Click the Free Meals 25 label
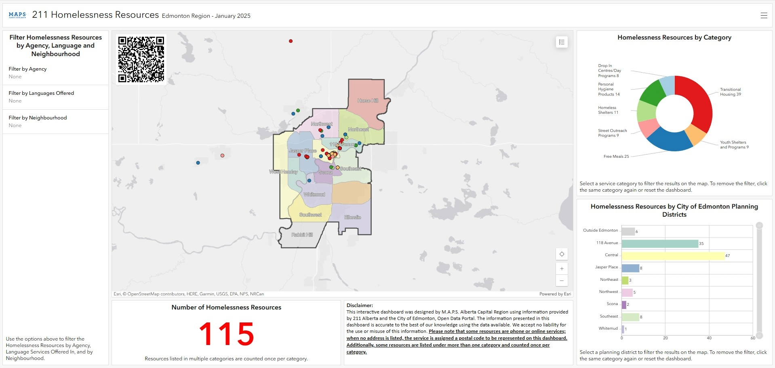775x368 pixels. (616, 157)
